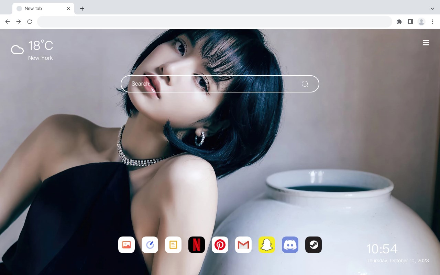Go back using the browser back arrow
This screenshot has width=440, height=275.
pos(8,22)
